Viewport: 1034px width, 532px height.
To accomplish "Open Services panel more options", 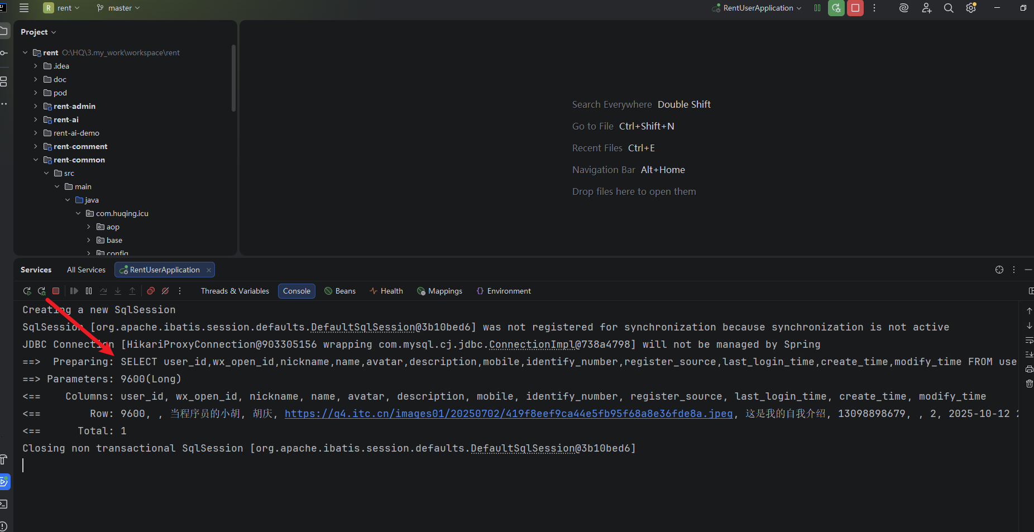I will pos(1014,270).
